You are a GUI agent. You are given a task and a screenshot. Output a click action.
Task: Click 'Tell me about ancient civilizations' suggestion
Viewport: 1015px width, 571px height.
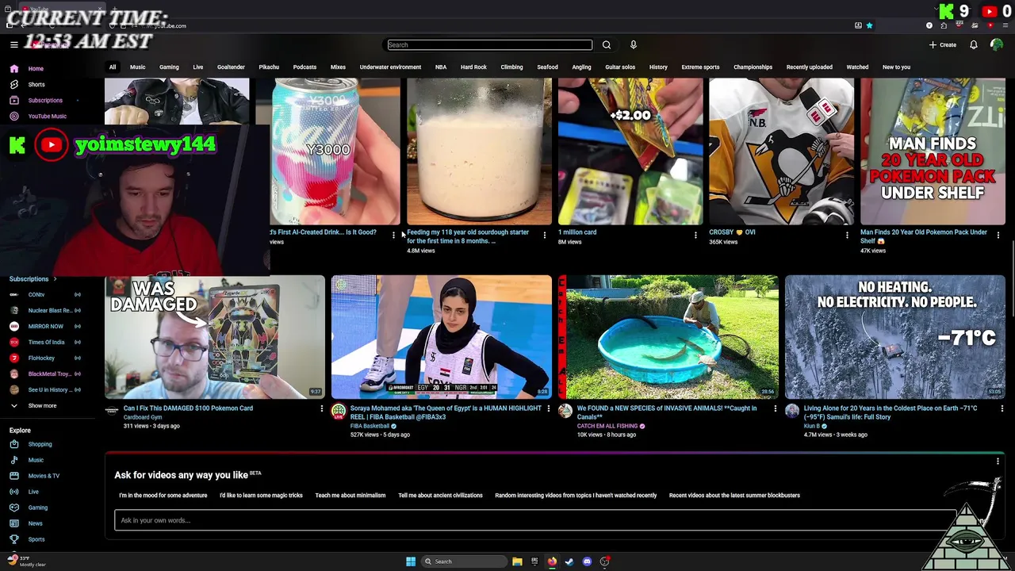[440, 496]
